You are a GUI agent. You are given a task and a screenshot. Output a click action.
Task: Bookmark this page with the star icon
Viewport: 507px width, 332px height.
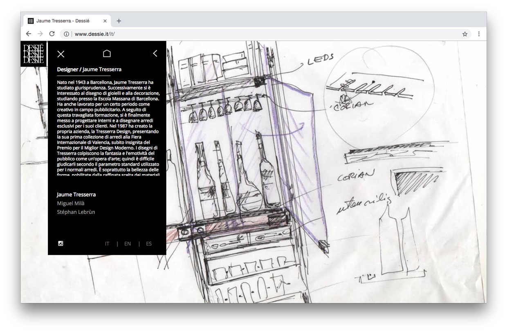coord(465,34)
